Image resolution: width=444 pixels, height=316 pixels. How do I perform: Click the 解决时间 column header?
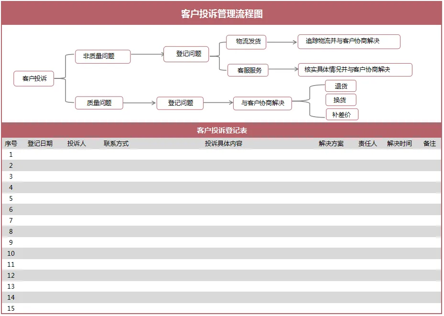[399, 143]
